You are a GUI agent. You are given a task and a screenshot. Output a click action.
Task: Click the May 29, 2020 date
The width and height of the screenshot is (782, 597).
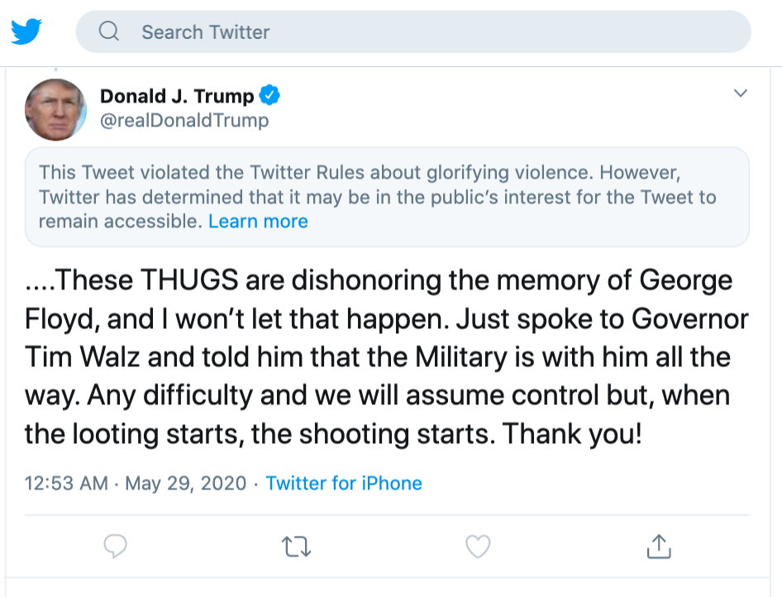click(x=186, y=483)
